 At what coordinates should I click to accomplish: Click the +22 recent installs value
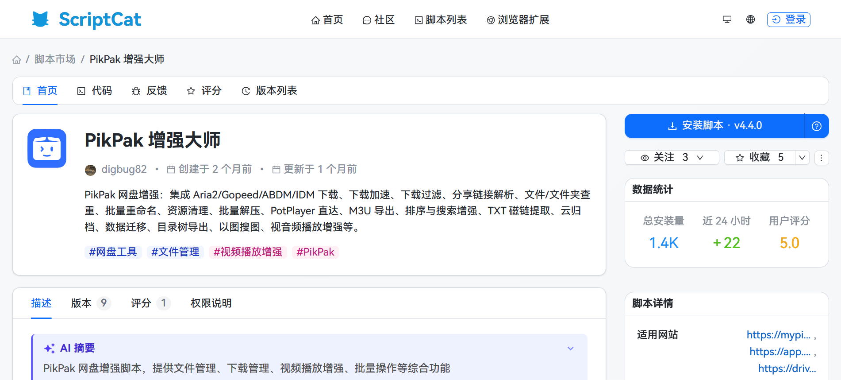pyautogui.click(x=726, y=243)
